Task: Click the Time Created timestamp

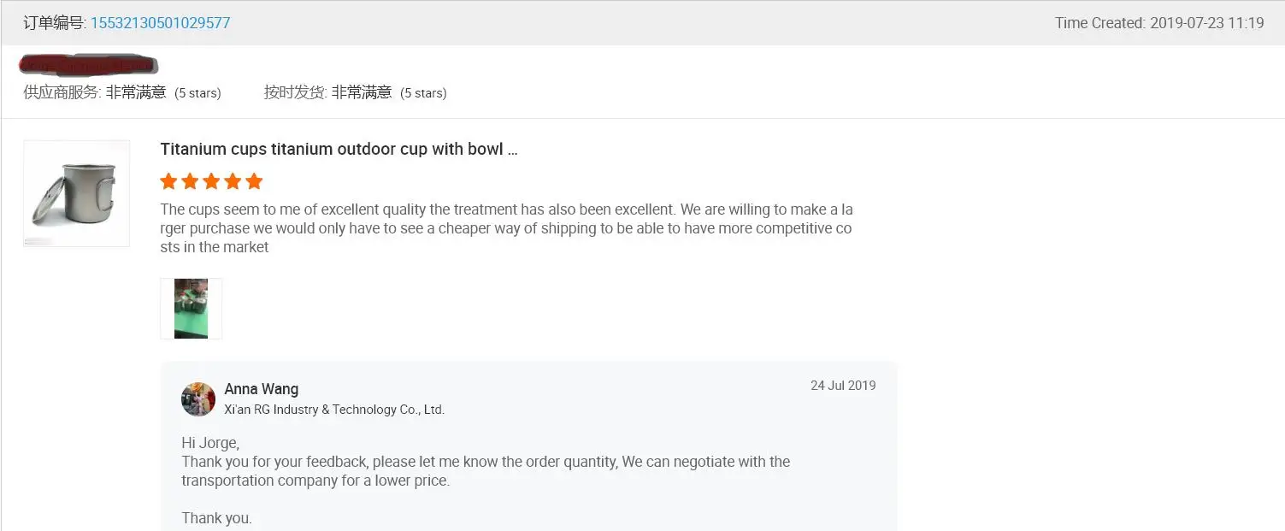Action: tap(1158, 23)
